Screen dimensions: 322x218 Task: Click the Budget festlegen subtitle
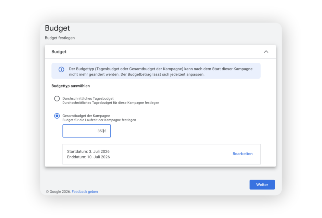click(60, 38)
